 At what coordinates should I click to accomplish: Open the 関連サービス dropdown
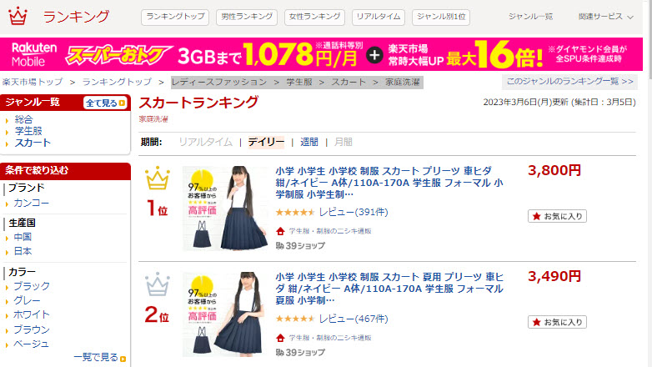coord(606,17)
